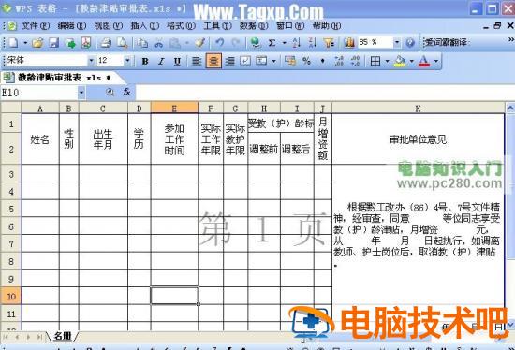Click the Sort ascending icon

tap(297, 43)
